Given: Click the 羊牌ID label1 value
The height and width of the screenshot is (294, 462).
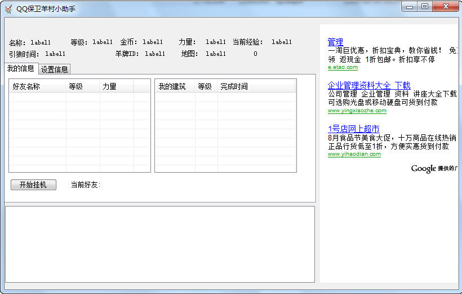Looking at the screenshot, I should coord(155,54).
